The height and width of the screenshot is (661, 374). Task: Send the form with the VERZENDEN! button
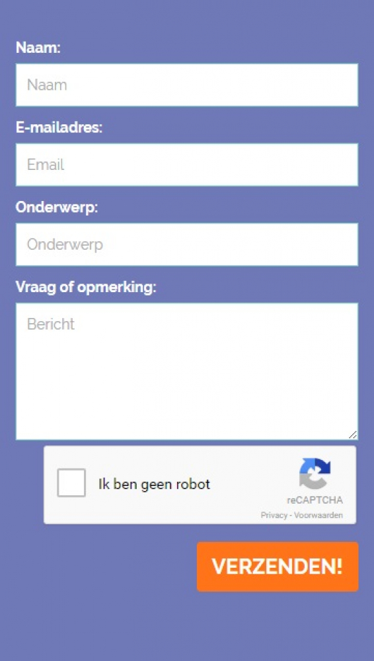278,566
